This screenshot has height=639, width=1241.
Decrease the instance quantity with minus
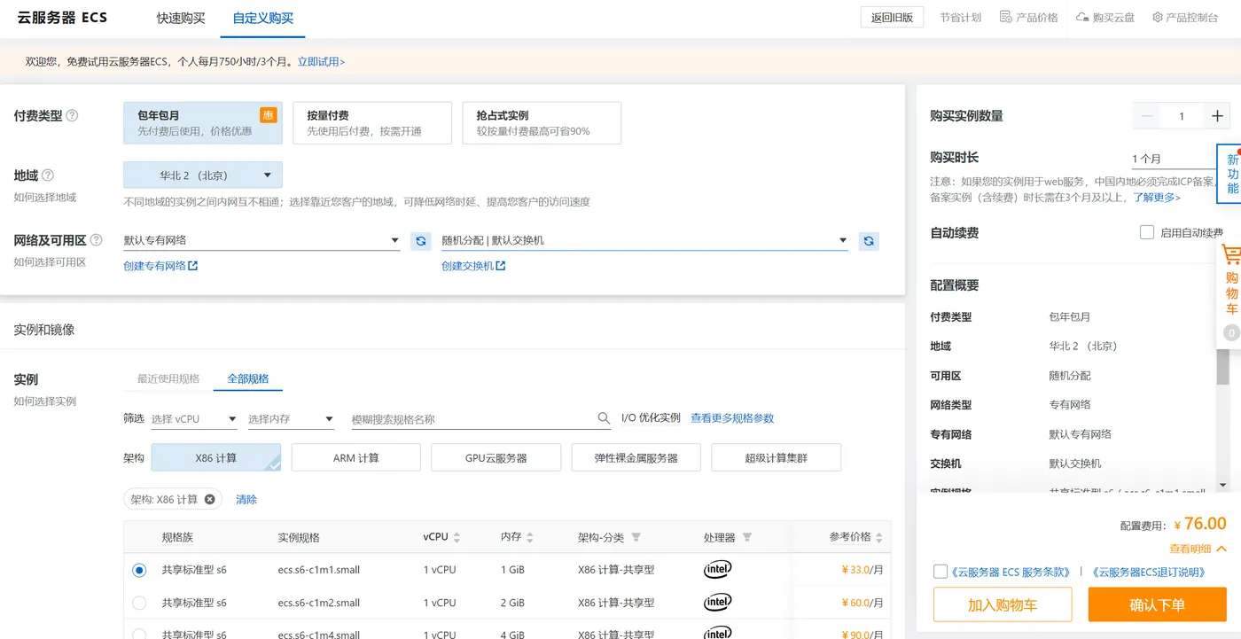coord(1147,116)
